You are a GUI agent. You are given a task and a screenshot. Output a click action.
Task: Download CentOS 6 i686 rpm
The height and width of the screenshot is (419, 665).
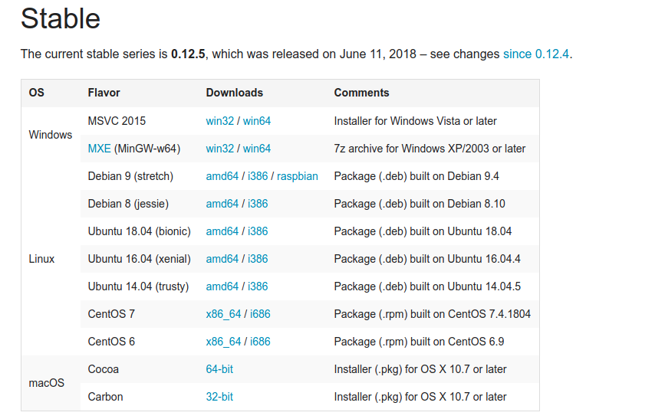click(260, 342)
